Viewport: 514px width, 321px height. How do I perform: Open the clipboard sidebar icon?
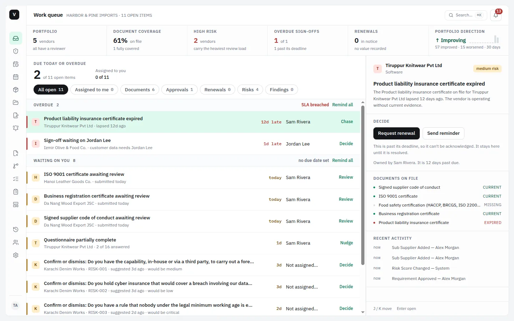pos(16,192)
